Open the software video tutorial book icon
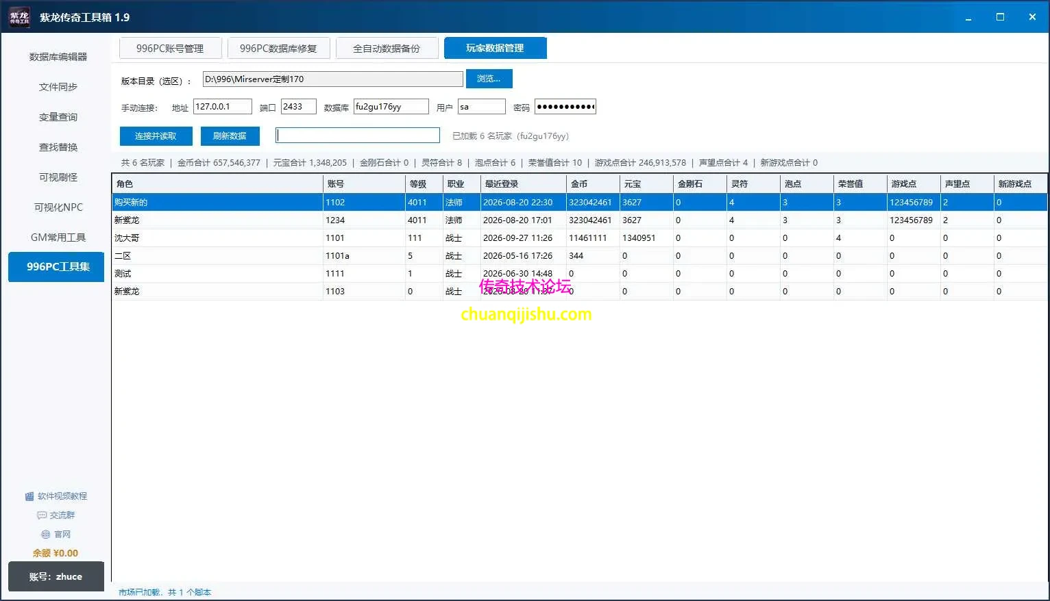The width and height of the screenshot is (1050, 601). click(29, 496)
